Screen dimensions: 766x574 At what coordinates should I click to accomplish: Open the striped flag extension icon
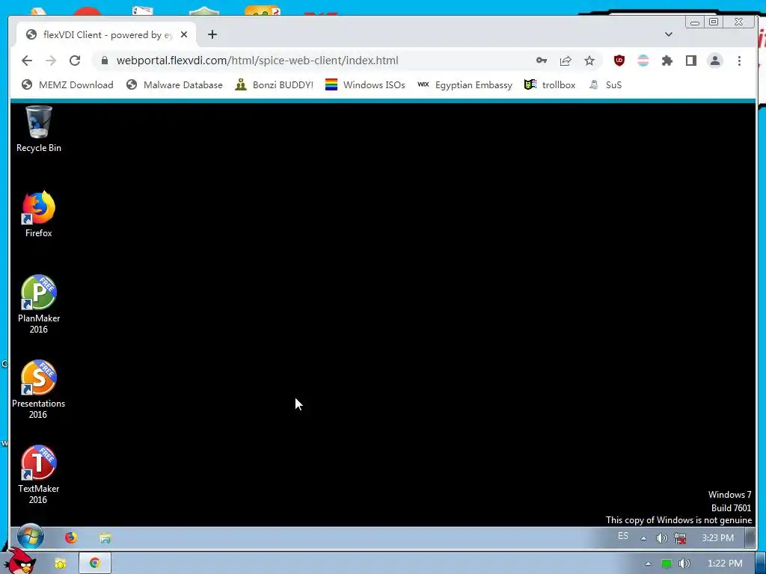[643, 61]
